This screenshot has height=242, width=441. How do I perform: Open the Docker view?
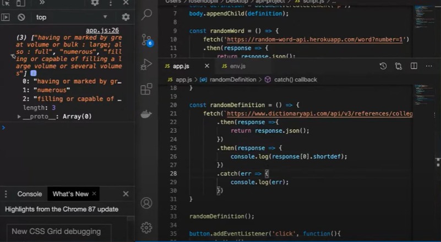pos(146,114)
